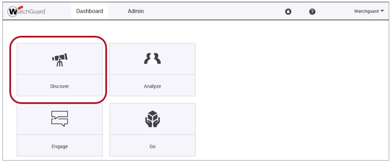
Task: Click the hands-holding-box Go icon
Action: tap(152, 119)
